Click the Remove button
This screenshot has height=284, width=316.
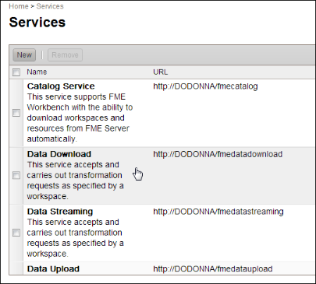point(65,55)
